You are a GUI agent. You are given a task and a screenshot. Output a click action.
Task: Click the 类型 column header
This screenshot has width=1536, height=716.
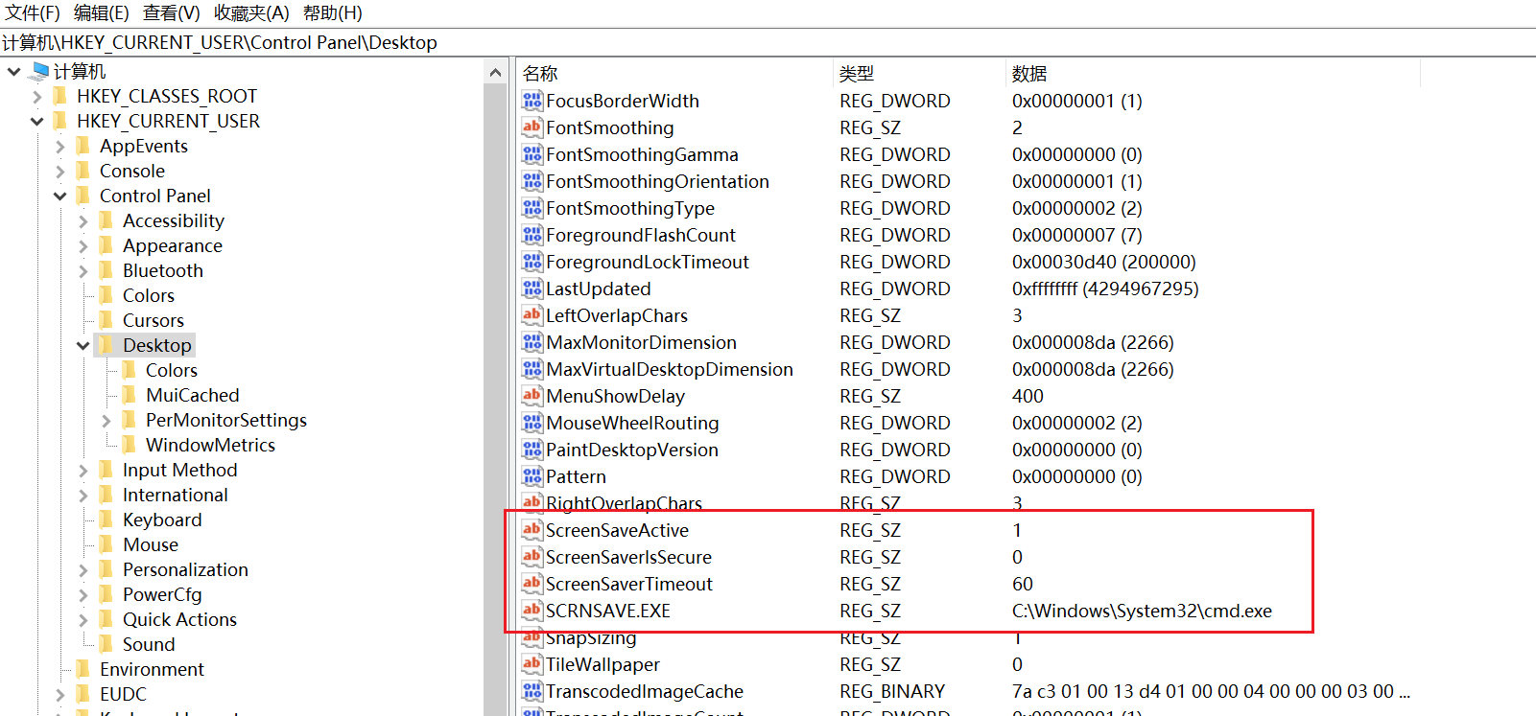pos(857,74)
